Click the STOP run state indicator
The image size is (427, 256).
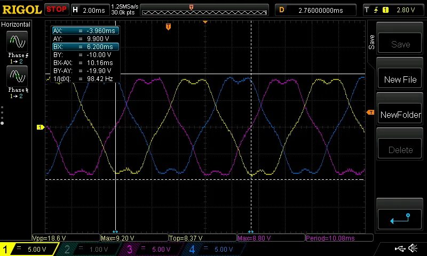click(x=57, y=10)
